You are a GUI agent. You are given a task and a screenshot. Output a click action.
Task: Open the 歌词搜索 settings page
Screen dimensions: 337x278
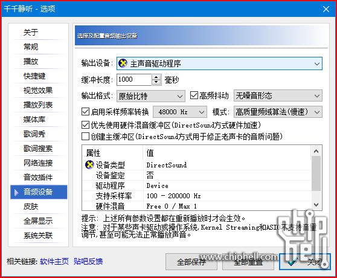[39, 149]
